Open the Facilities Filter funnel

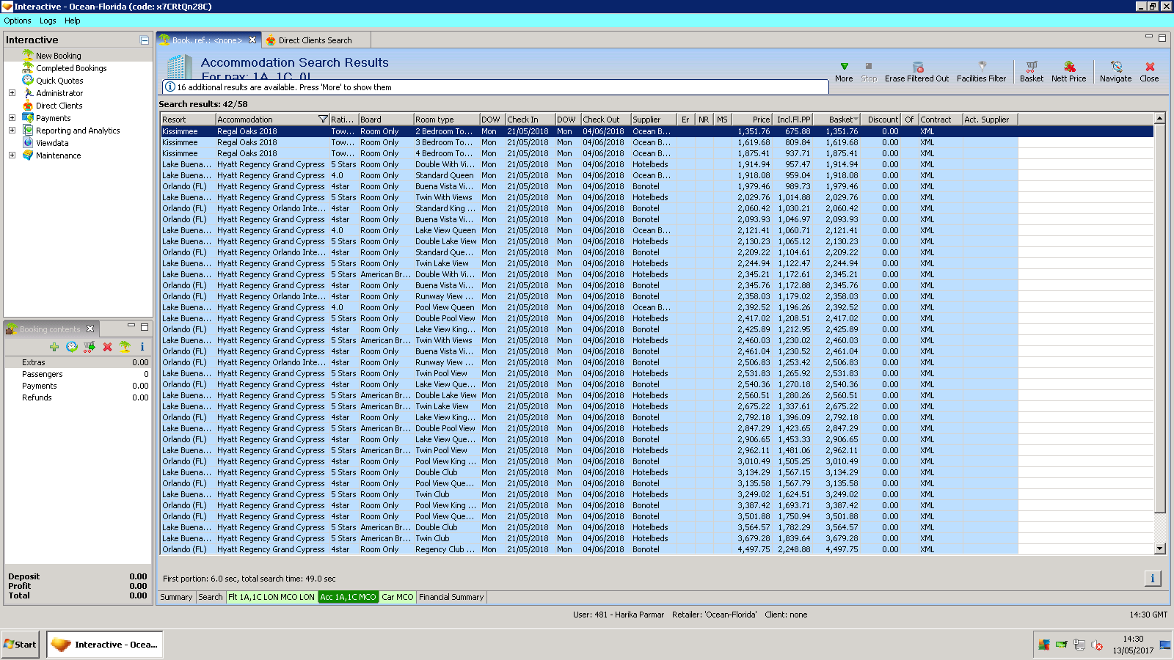[x=982, y=67]
